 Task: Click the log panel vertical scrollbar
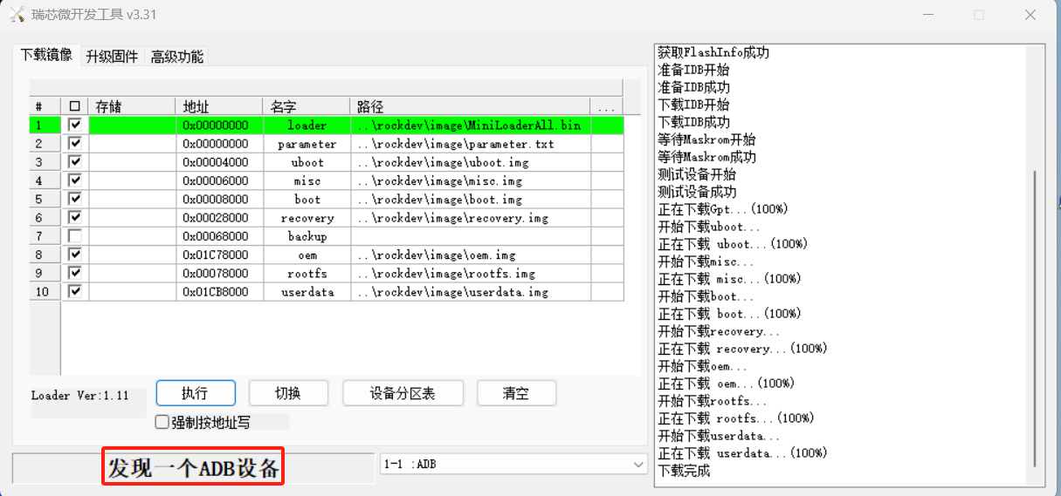1034,314
